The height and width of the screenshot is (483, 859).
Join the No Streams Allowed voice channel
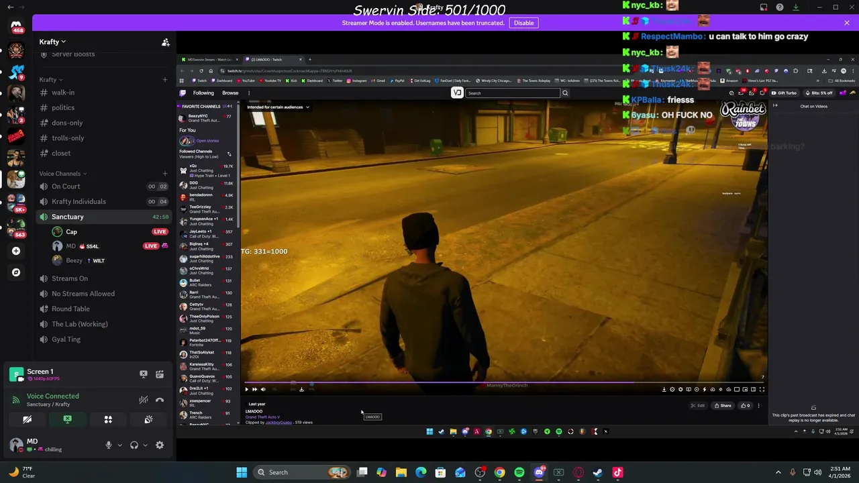pos(104,294)
